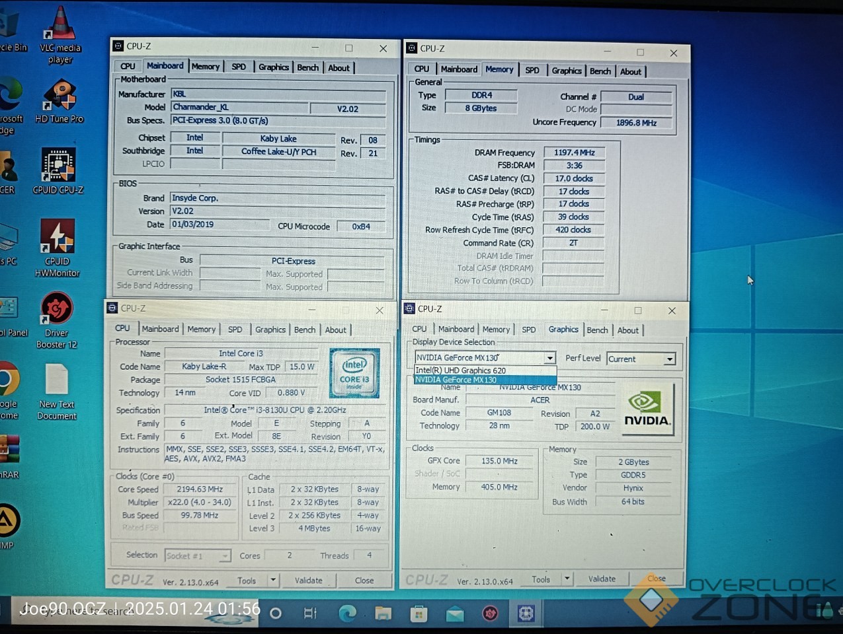Screen dimensions: 843x634
Task: Switch to Graphics tab in the Memory window
Action: coord(567,71)
